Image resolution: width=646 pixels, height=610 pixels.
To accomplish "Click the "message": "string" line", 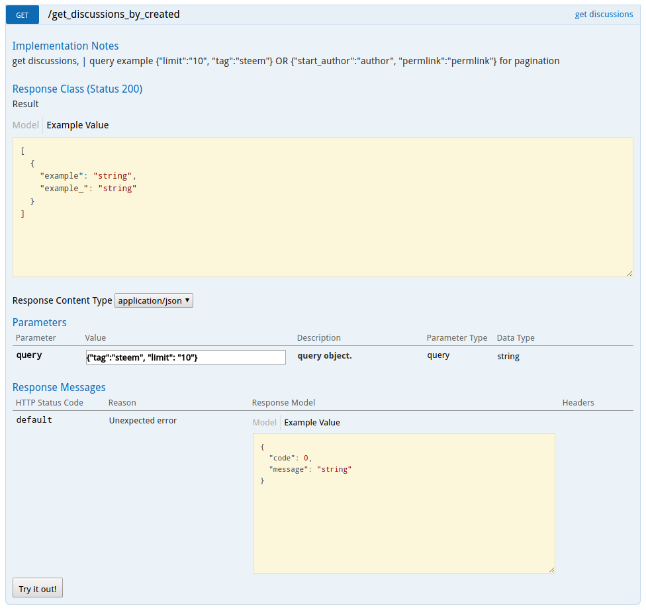I will (x=310, y=469).
